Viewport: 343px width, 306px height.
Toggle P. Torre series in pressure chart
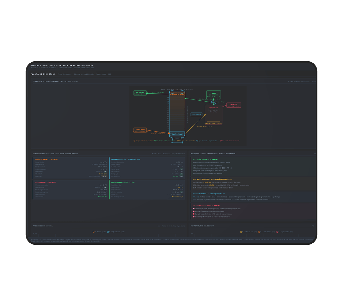point(94,232)
